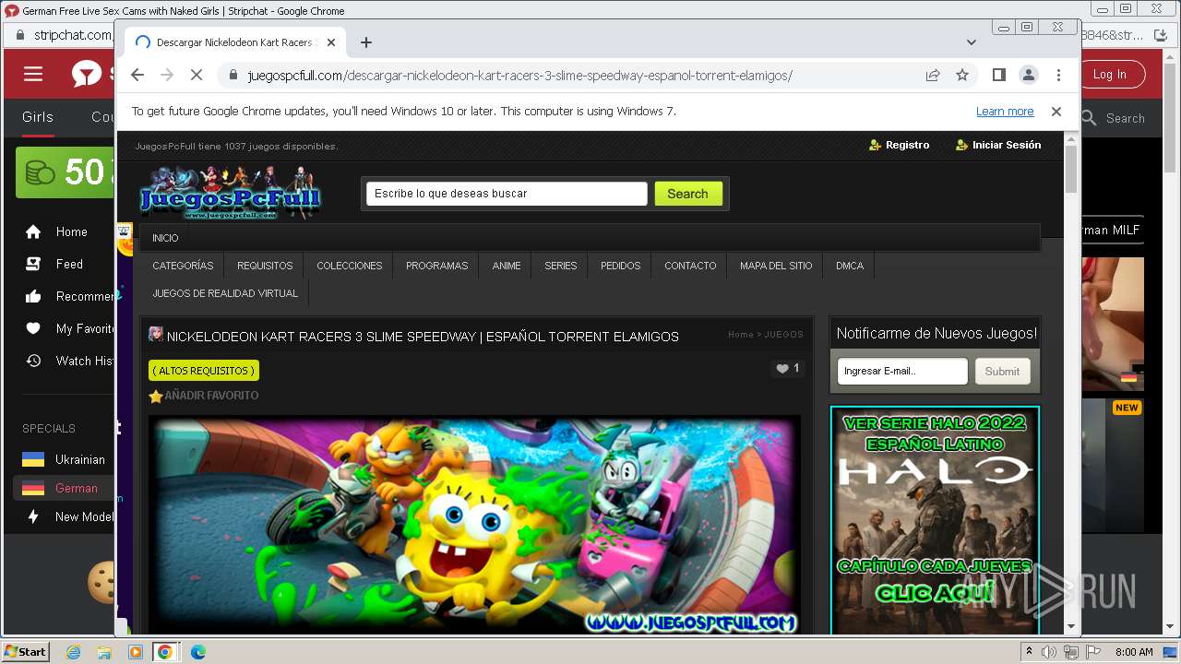
Task: Open the Windows Start menu
Action: [26, 652]
